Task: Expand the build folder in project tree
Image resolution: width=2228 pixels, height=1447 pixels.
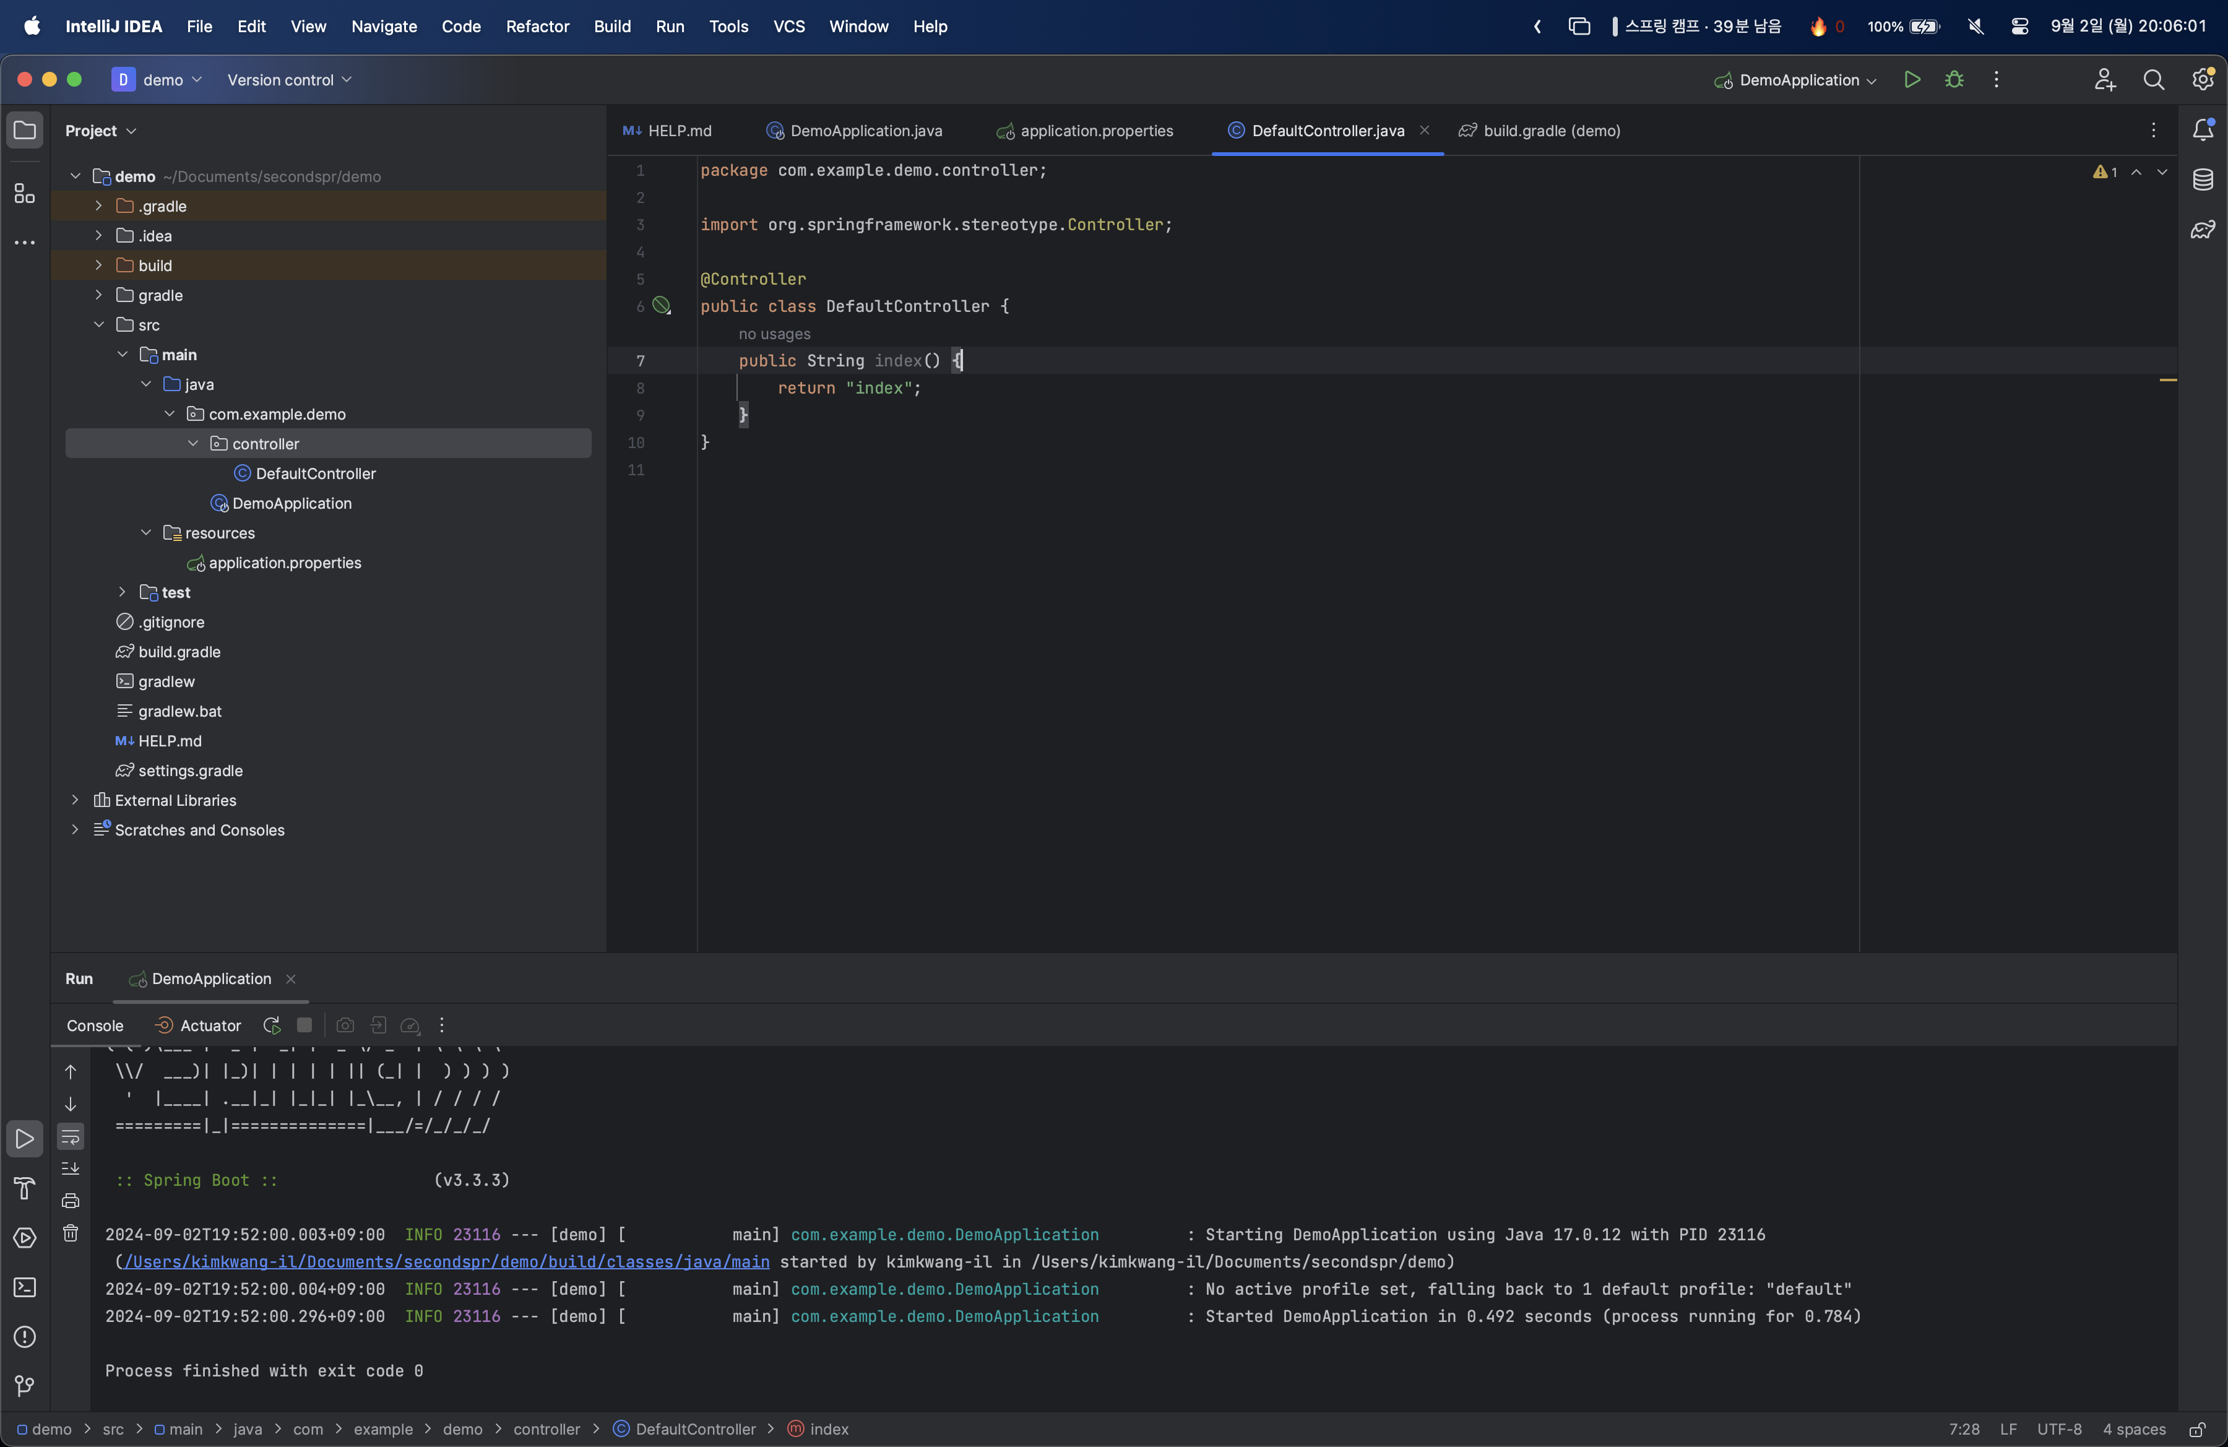Action: point(98,266)
